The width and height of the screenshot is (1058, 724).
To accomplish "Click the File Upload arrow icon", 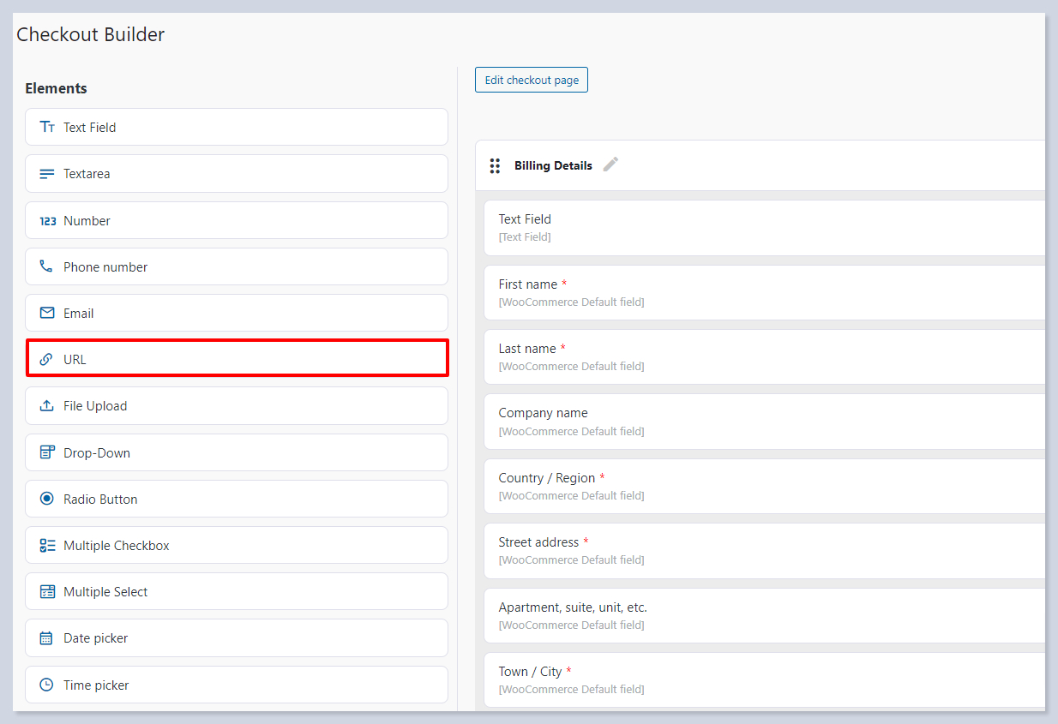I will (47, 406).
